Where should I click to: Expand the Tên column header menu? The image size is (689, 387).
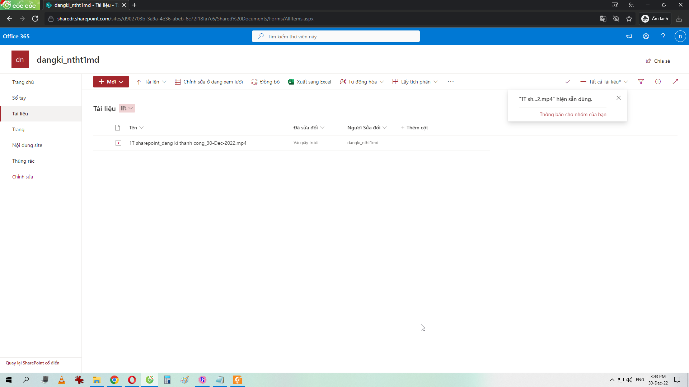coord(136,128)
